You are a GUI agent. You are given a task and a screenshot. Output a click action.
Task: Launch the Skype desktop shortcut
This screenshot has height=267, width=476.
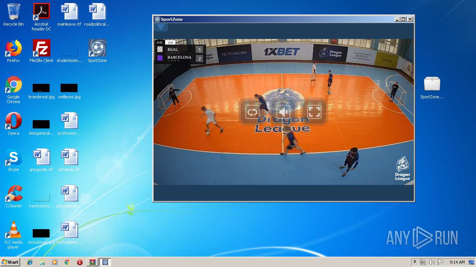(13, 160)
